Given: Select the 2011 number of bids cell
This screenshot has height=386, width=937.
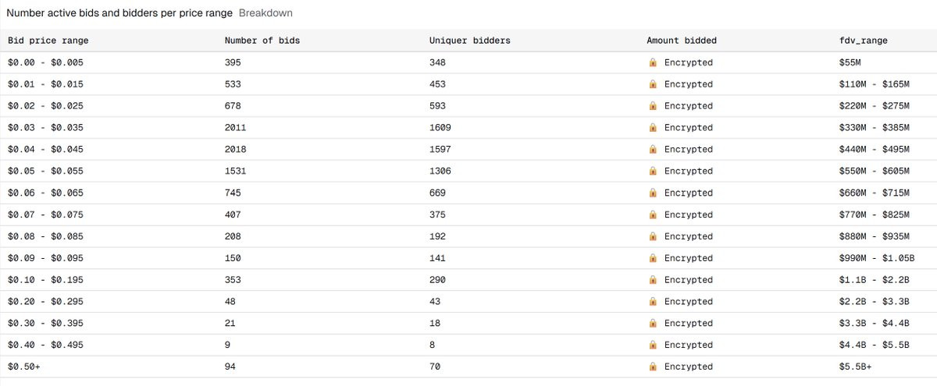Looking at the screenshot, I should pyautogui.click(x=235, y=128).
